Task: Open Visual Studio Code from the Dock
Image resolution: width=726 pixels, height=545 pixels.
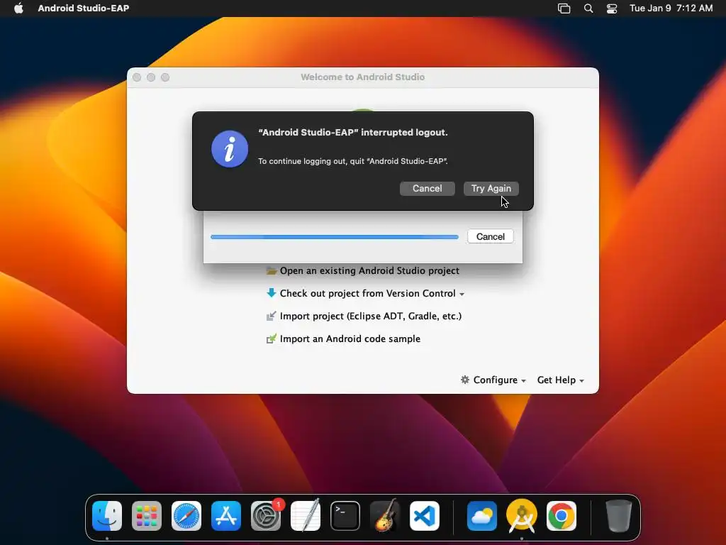Action: point(425,516)
